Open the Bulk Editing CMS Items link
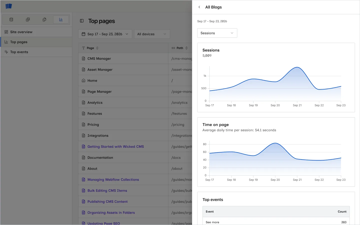360x225 pixels. [107, 190]
